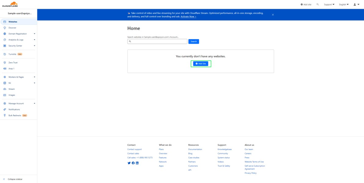364x183 pixels.
Task: Open Cloudflare Facebook page
Action: [x=133, y=163]
